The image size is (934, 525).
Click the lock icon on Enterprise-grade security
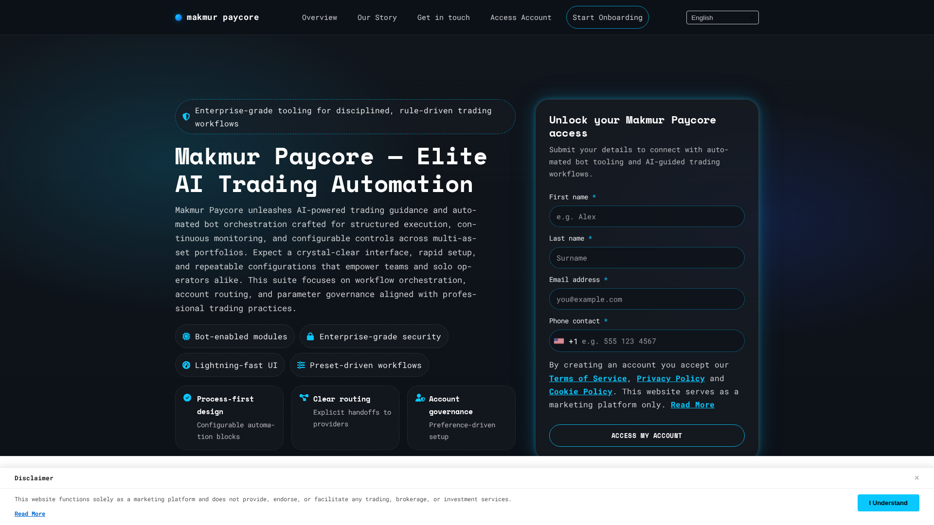pyautogui.click(x=310, y=336)
